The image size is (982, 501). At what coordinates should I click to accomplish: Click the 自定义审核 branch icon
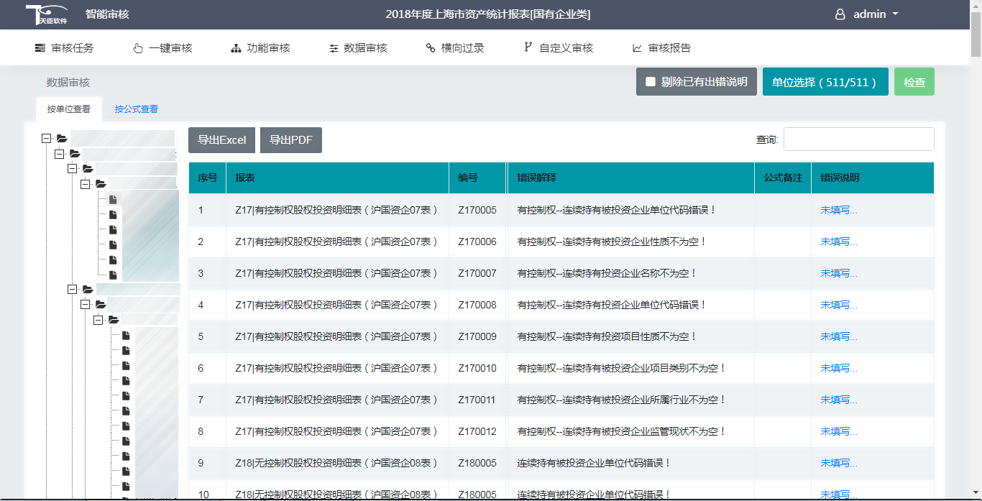point(528,48)
